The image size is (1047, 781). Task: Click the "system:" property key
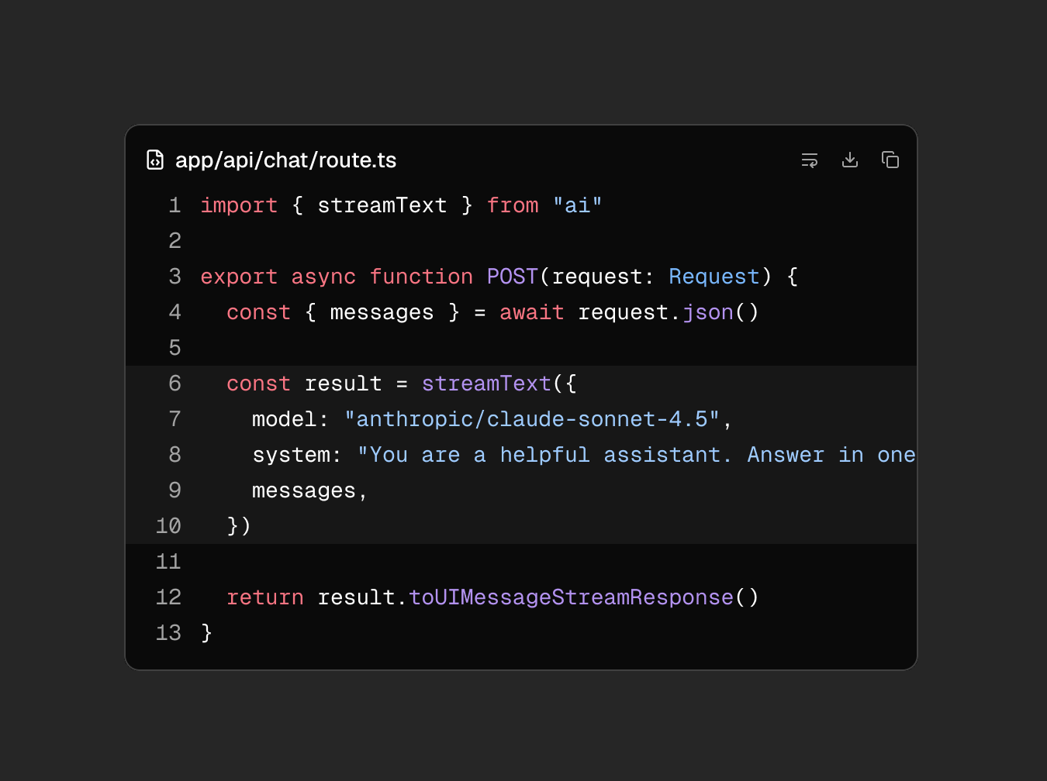[297, 455]
